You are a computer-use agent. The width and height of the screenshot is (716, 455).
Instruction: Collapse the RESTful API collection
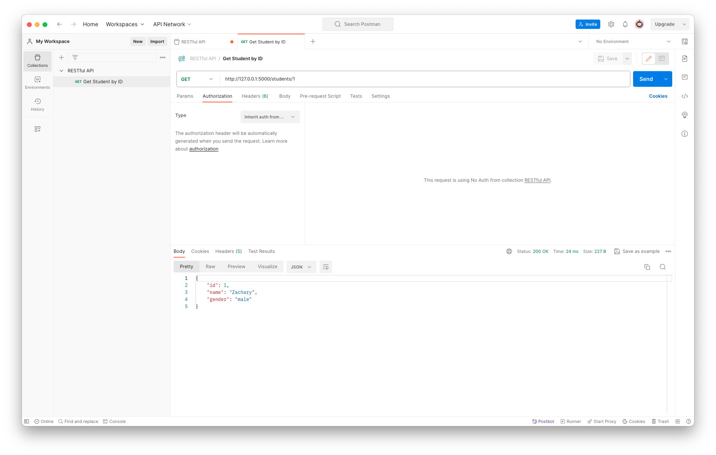61,71
